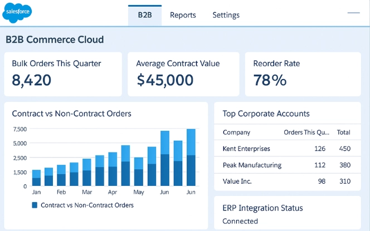The width and height of the screenshot is (370, 231).
Task: Sort by the Company column header
Action: [x=236, y=132]
